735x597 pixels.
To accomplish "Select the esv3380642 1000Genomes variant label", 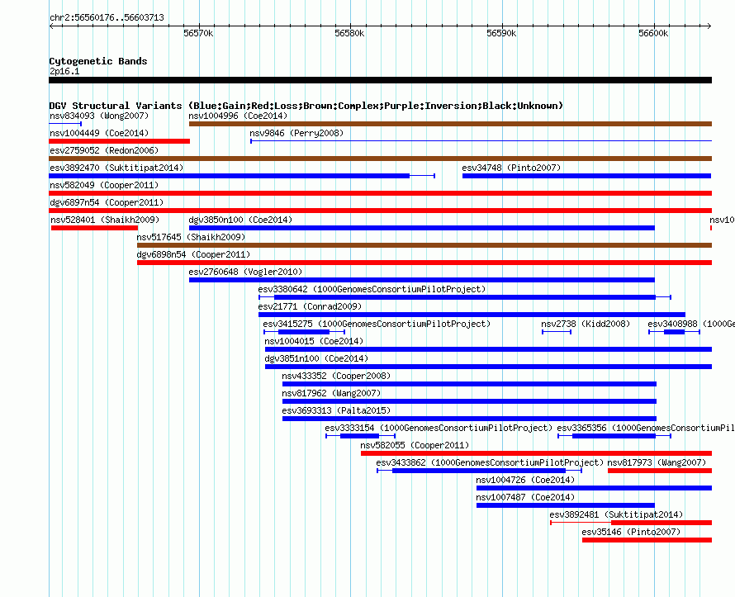I will point(372,289).
